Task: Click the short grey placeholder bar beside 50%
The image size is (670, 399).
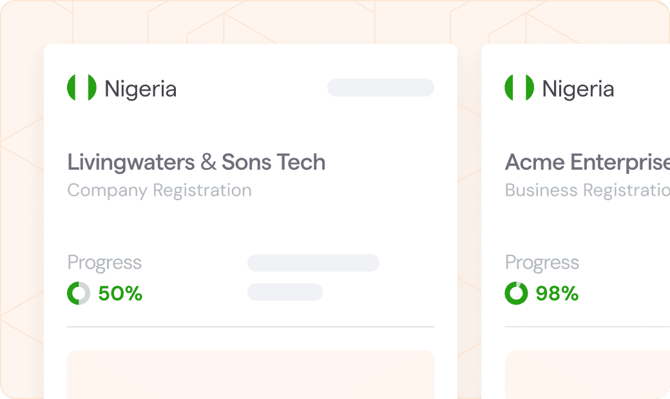Action: point(285,292)
